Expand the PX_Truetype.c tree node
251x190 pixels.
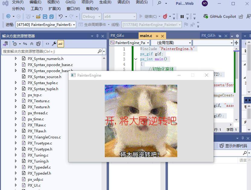[x=16, y=143]
